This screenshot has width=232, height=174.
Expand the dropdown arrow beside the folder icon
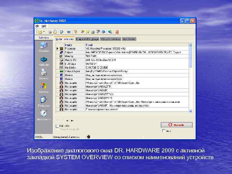[x=44, y=32]
